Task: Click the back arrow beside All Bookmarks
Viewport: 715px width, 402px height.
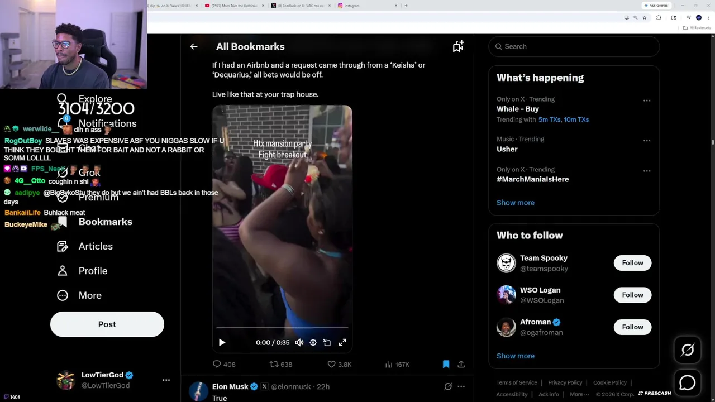Action: [194, 47]
